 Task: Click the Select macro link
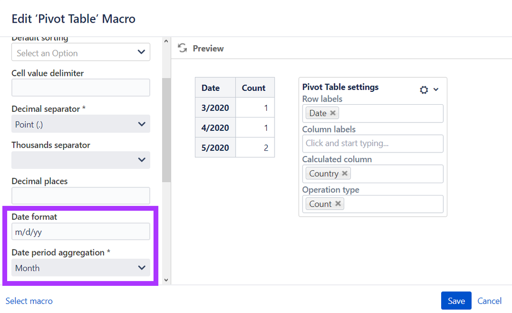(29, 301)
